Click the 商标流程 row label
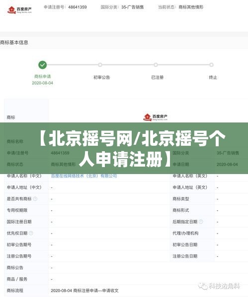 point(15,291)
